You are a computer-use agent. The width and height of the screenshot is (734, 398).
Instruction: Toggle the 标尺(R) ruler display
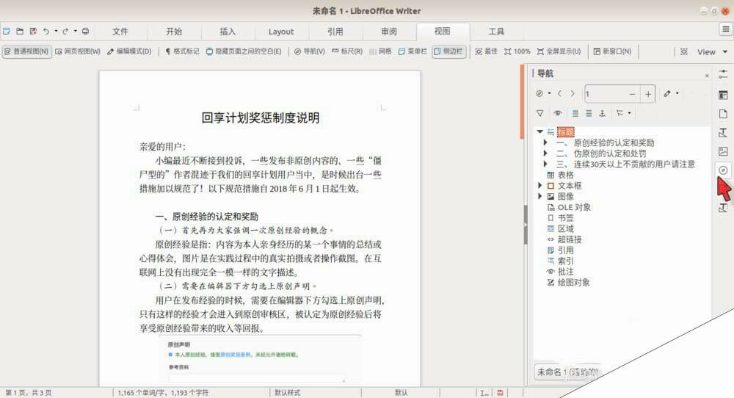click(347, 51)
